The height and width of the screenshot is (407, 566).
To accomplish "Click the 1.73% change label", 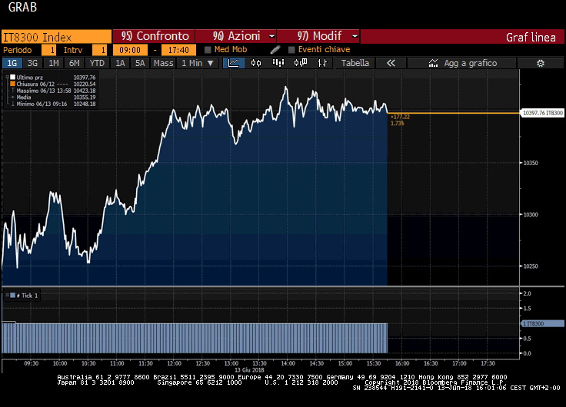I will pos(397,124).
